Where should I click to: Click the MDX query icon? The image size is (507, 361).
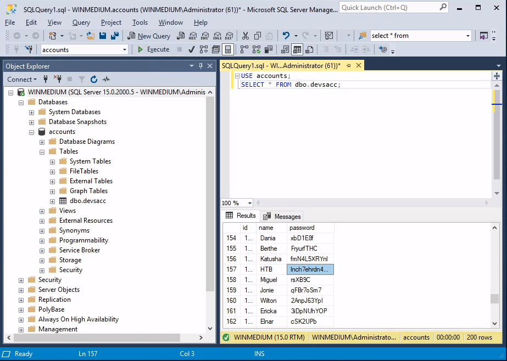click(192, 36)
